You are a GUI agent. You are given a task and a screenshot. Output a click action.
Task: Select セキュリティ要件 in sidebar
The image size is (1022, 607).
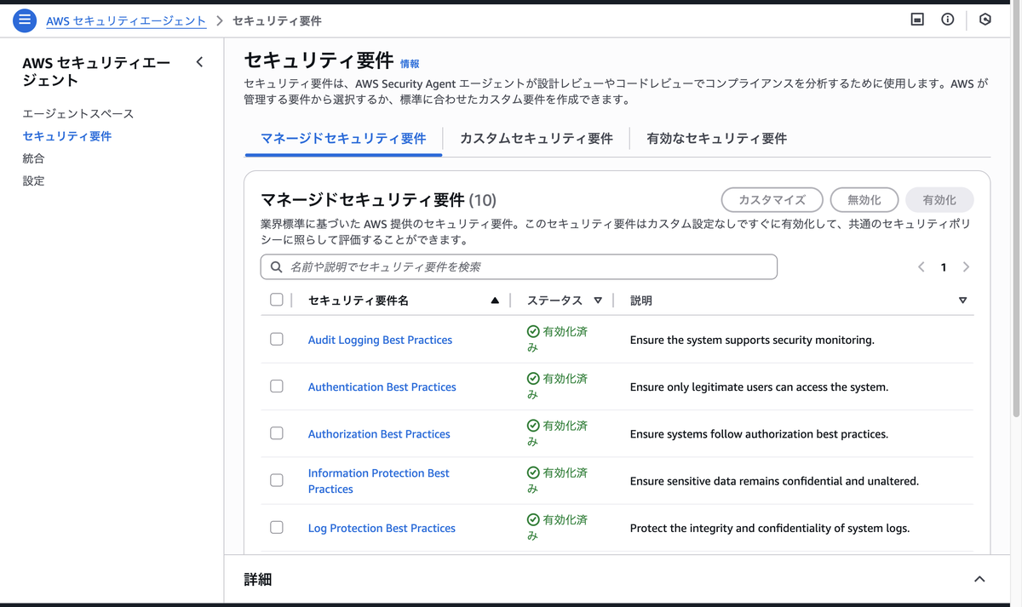pyautogui.click(x=67, y=136)
